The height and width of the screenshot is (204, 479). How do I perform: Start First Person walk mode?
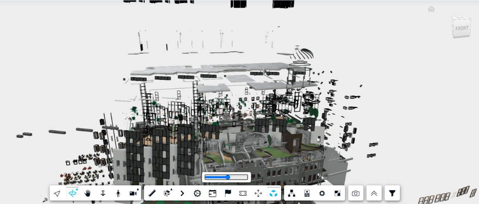(x=118, y=193)
